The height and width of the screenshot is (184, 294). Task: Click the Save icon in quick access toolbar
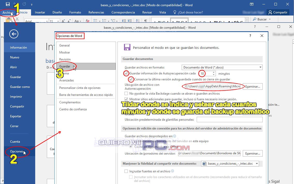coord(8,4)
